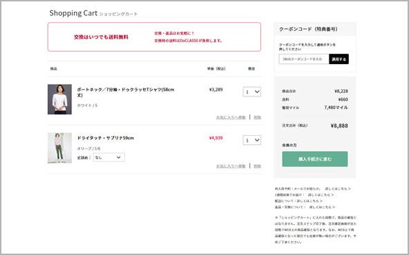The height and width of the screenshot is (255, 409).
Task: Open quantity dropdown for boat neck T-shirt
Action: 251,92
